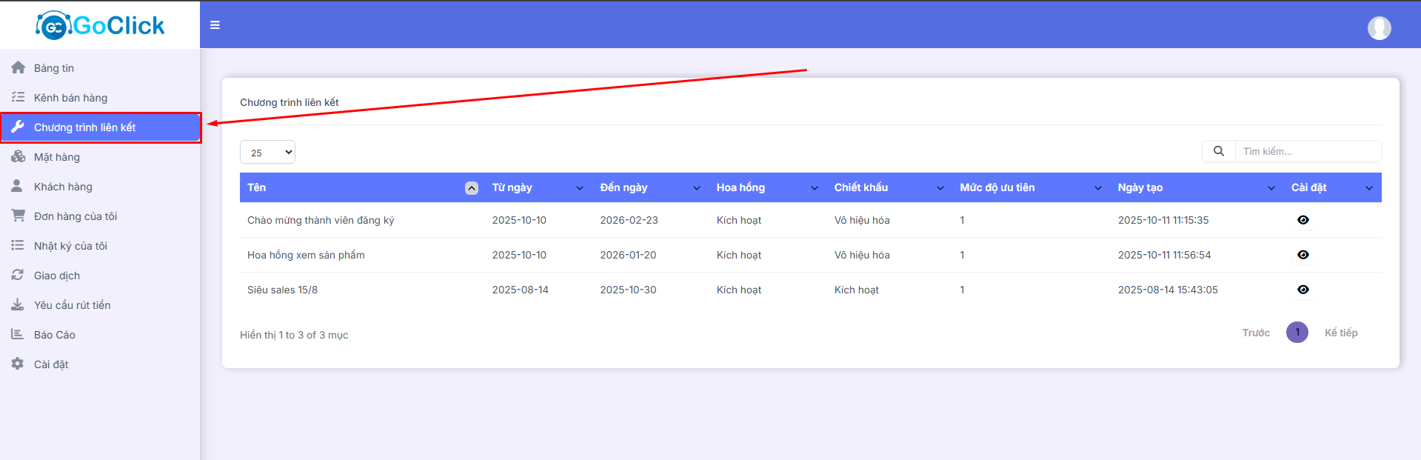This screenshot has width=1421, height=460.
Task: Click eye icon for Hoa hồng xem sản phẩm
Action: click(1303, 255)
